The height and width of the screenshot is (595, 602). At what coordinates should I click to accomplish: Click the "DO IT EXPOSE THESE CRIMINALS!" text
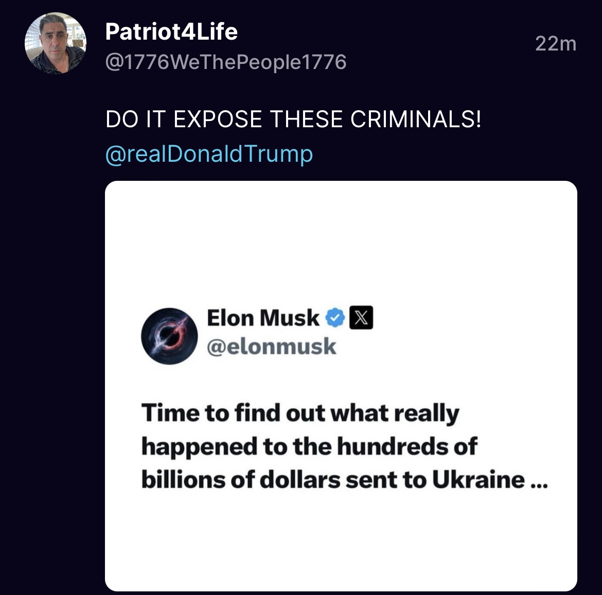click(293, 120)
